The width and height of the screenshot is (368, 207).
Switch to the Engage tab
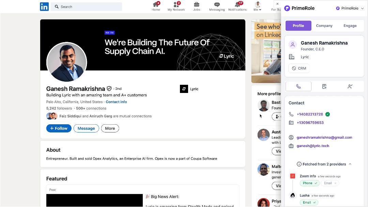click(350, 26)
